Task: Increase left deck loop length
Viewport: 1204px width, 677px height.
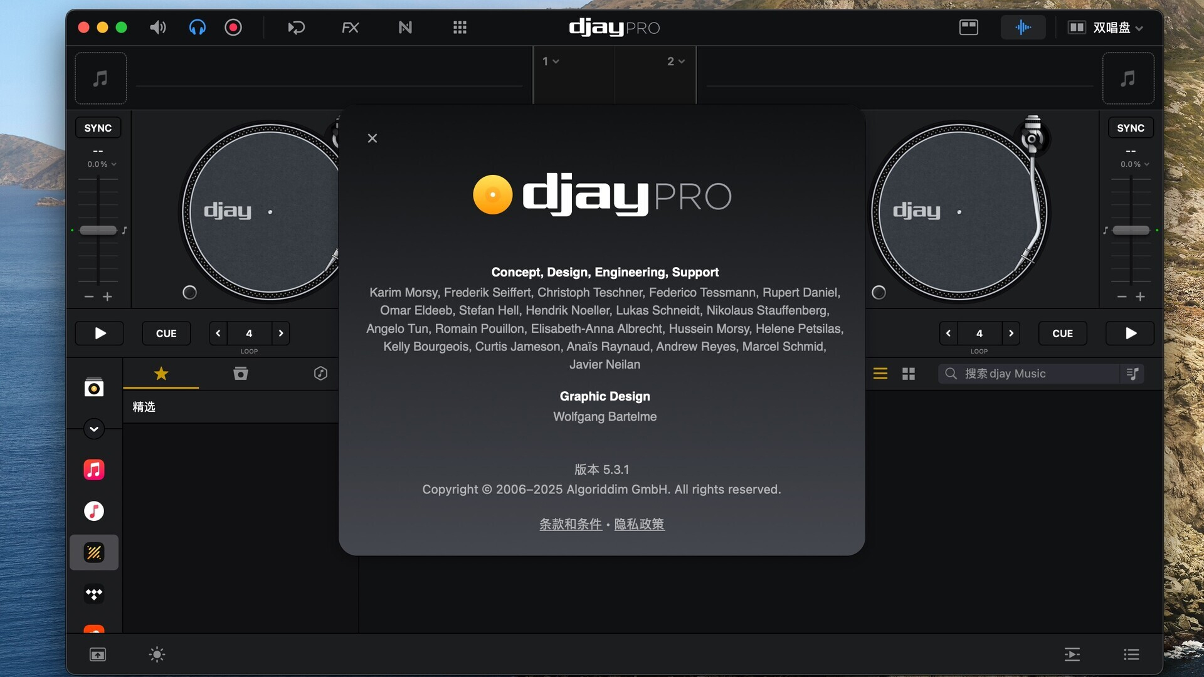Action: pos(281,333)
